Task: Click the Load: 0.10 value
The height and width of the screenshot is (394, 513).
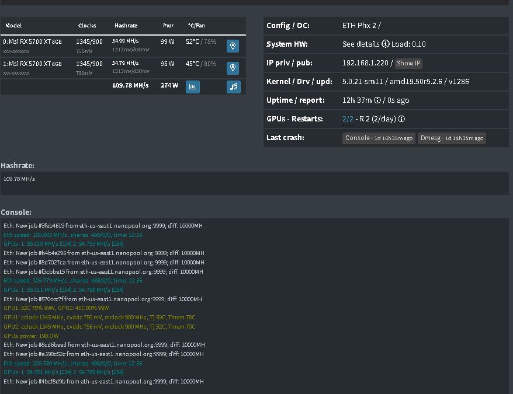Action: click(408, 44)
